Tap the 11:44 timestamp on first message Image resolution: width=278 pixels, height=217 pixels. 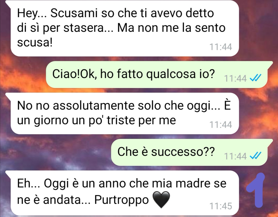[x=221, y=47]
